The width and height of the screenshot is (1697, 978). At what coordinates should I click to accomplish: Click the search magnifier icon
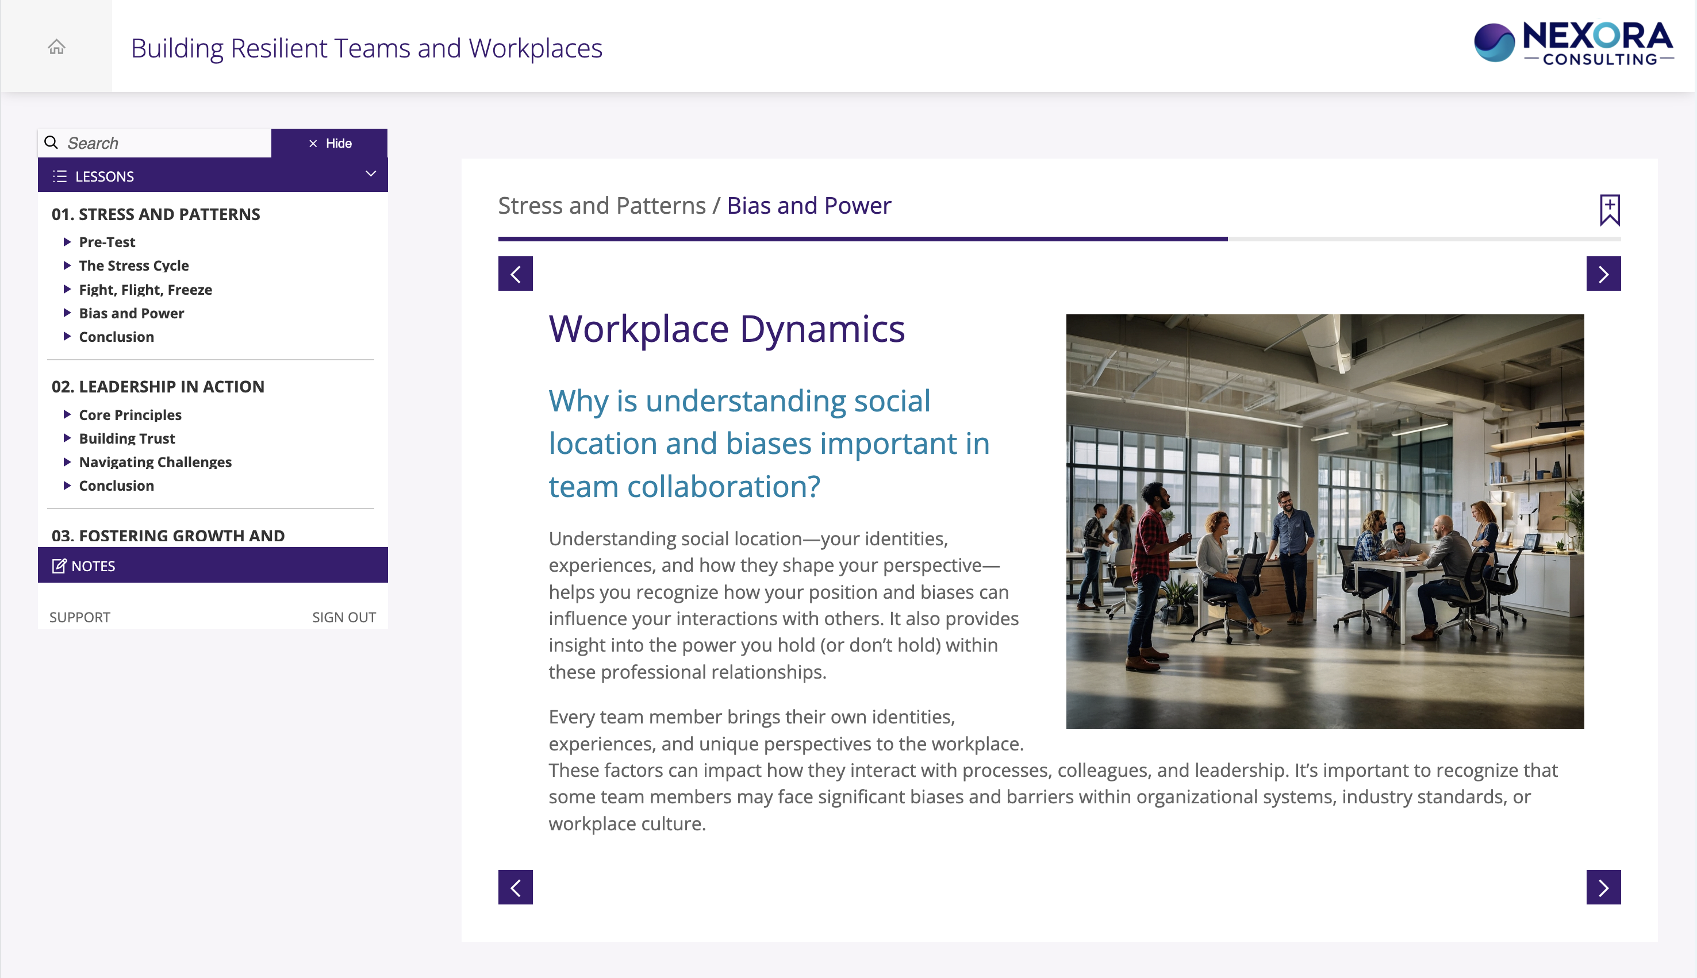51,143
